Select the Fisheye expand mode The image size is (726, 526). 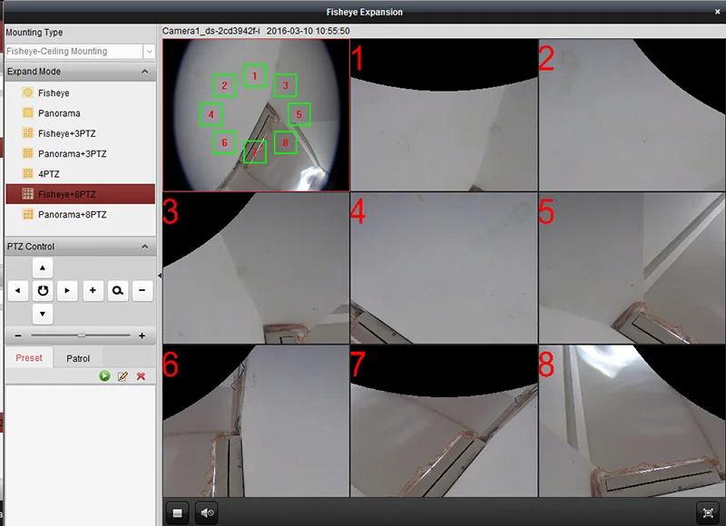pos(80,93)
